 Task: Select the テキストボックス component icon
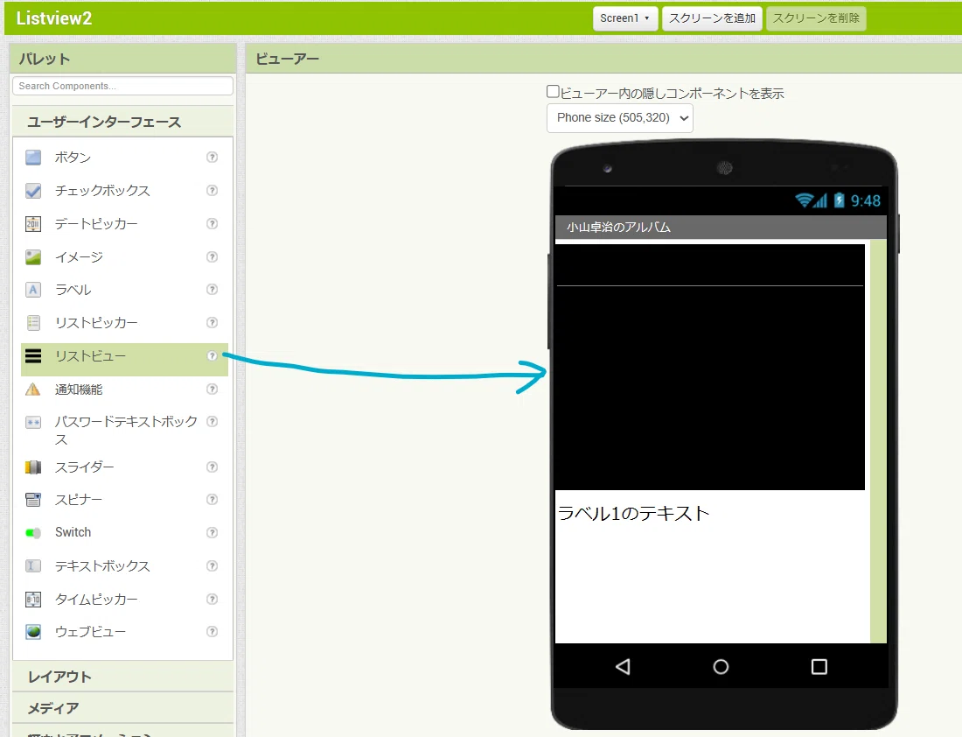(33, 566)
